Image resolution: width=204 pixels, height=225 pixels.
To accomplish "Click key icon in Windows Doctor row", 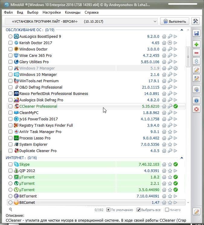I will click(x=170, y=49).
